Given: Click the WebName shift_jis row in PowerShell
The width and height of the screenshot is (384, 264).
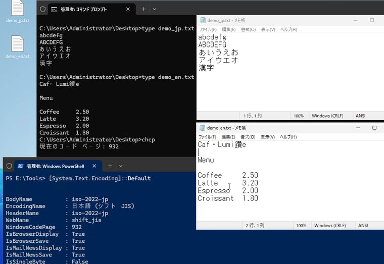Looking at the screenshot, I should (54, 220).
